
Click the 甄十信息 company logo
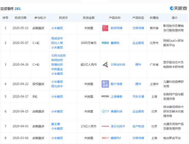coord(105,84)
